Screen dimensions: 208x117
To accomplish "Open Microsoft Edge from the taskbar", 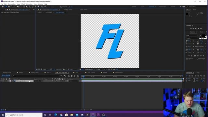I will pos(56,115).
